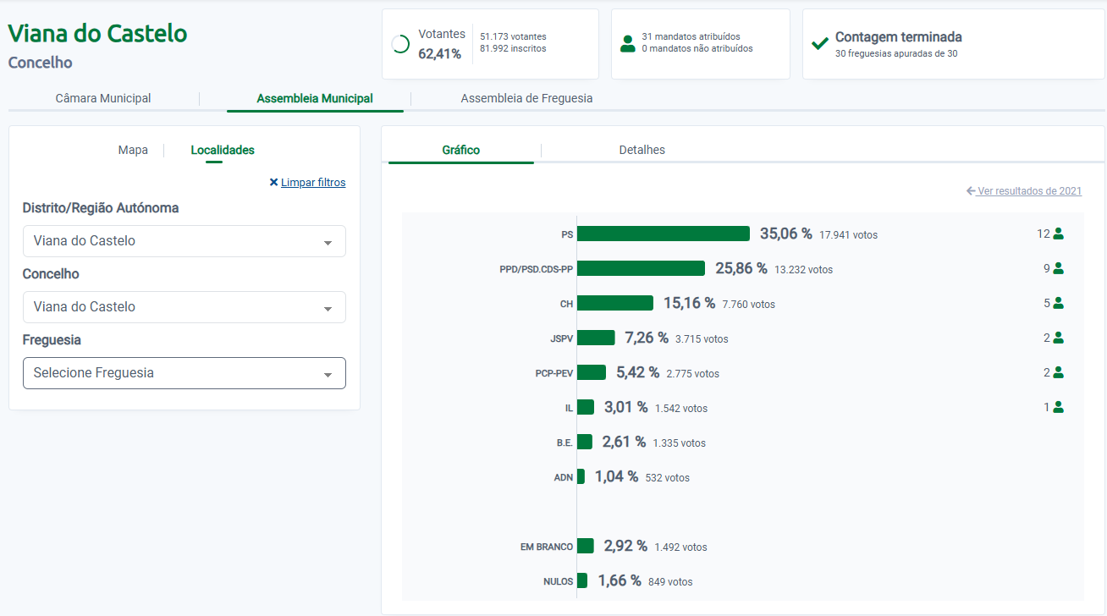
Task: Click the person icon for PPD/PSD.CDS-PP mandates
Action: [x=1058, y=269]
